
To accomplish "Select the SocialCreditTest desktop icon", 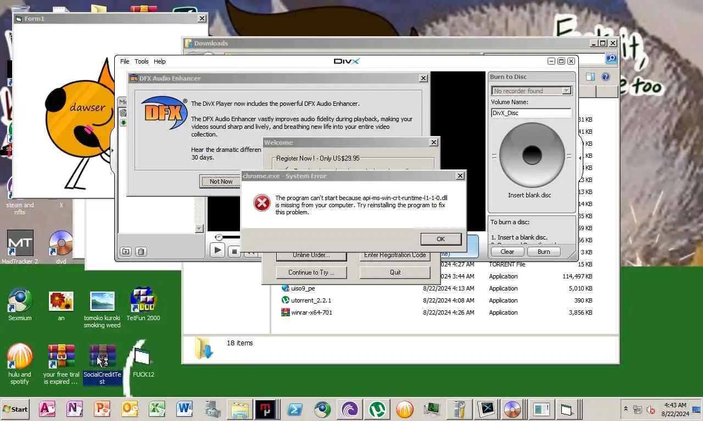I will pyautogui.click(x=102, y=363).
